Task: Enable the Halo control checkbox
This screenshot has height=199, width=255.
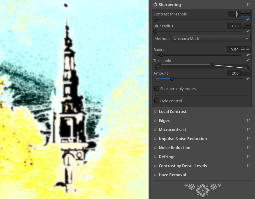Action: pos(157,101)
